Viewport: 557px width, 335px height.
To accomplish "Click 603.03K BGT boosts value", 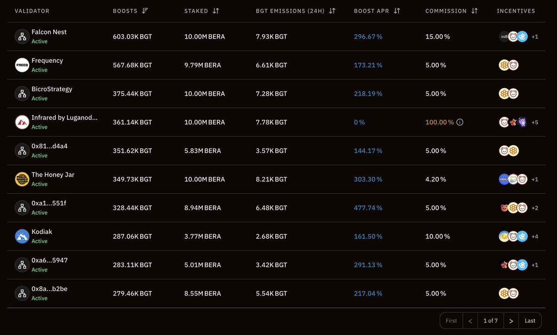I will [x=132, y=36].
